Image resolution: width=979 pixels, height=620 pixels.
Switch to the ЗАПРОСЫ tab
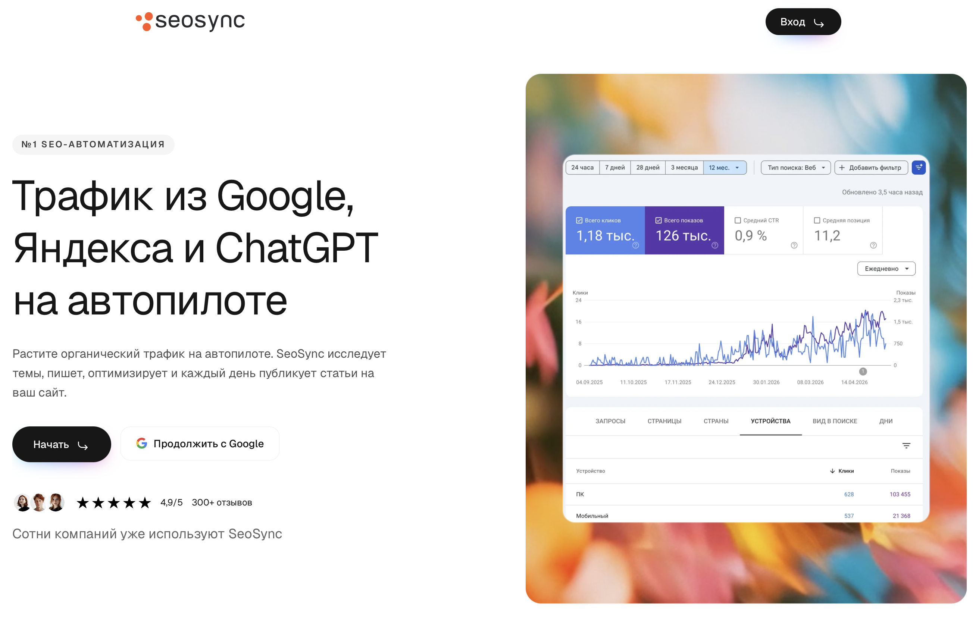click(610, 421)
